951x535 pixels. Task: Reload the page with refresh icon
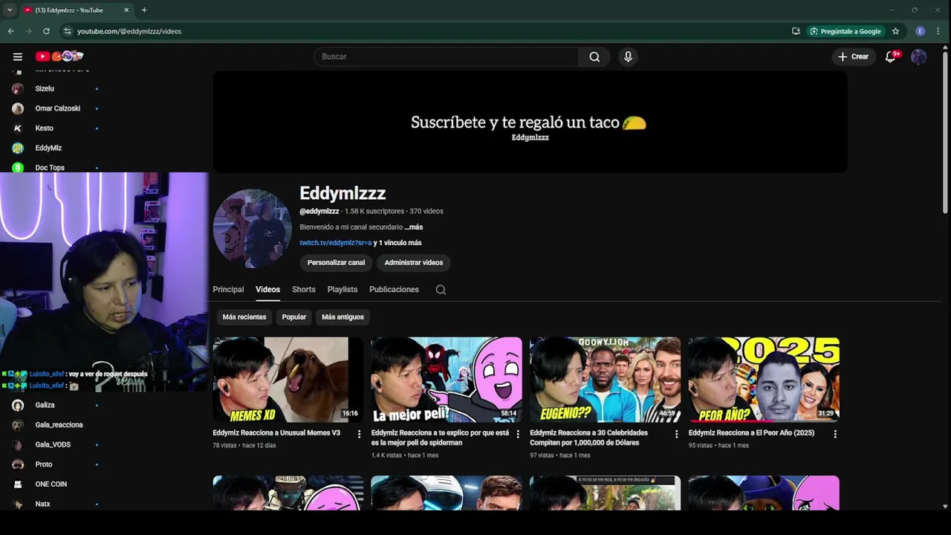46,31
